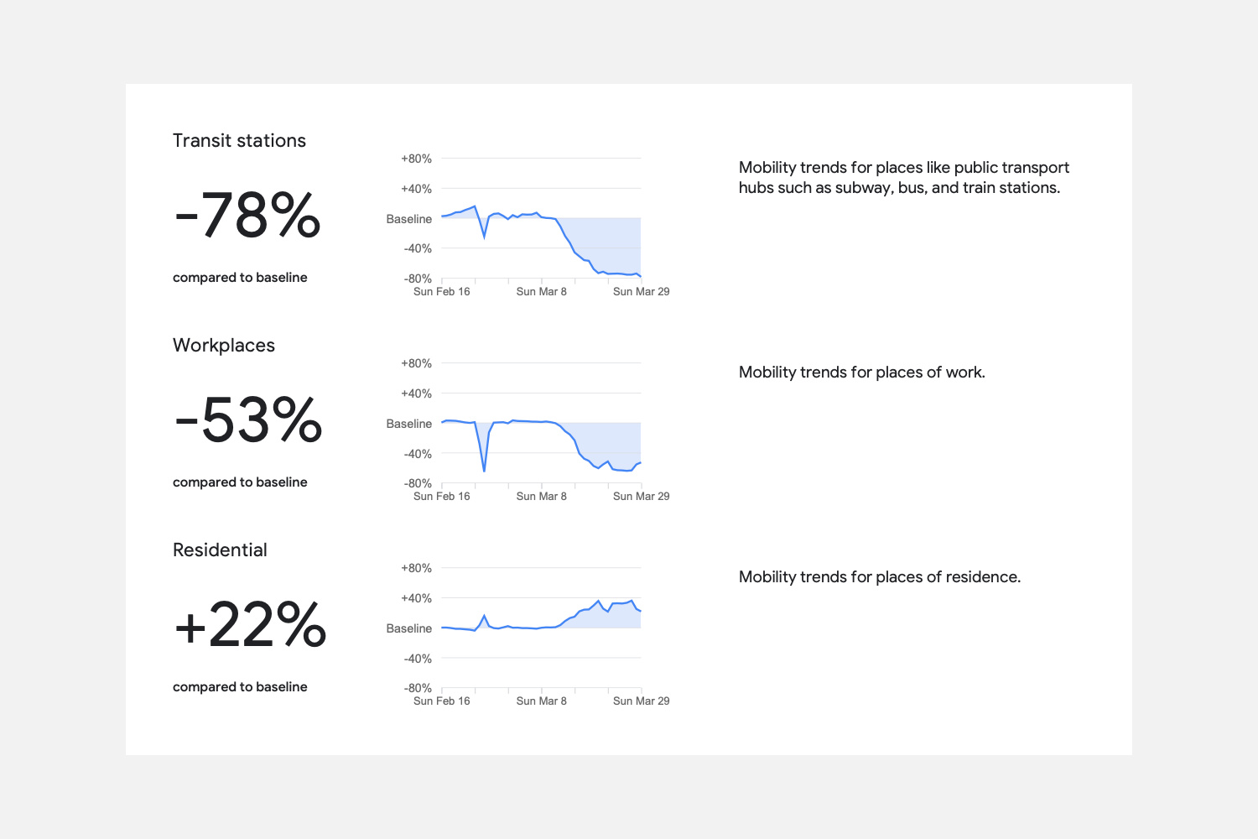The width and height of the screenshot is (1258, 839).
Task: Select the +22% residential figure
Action: pos(250,625)
